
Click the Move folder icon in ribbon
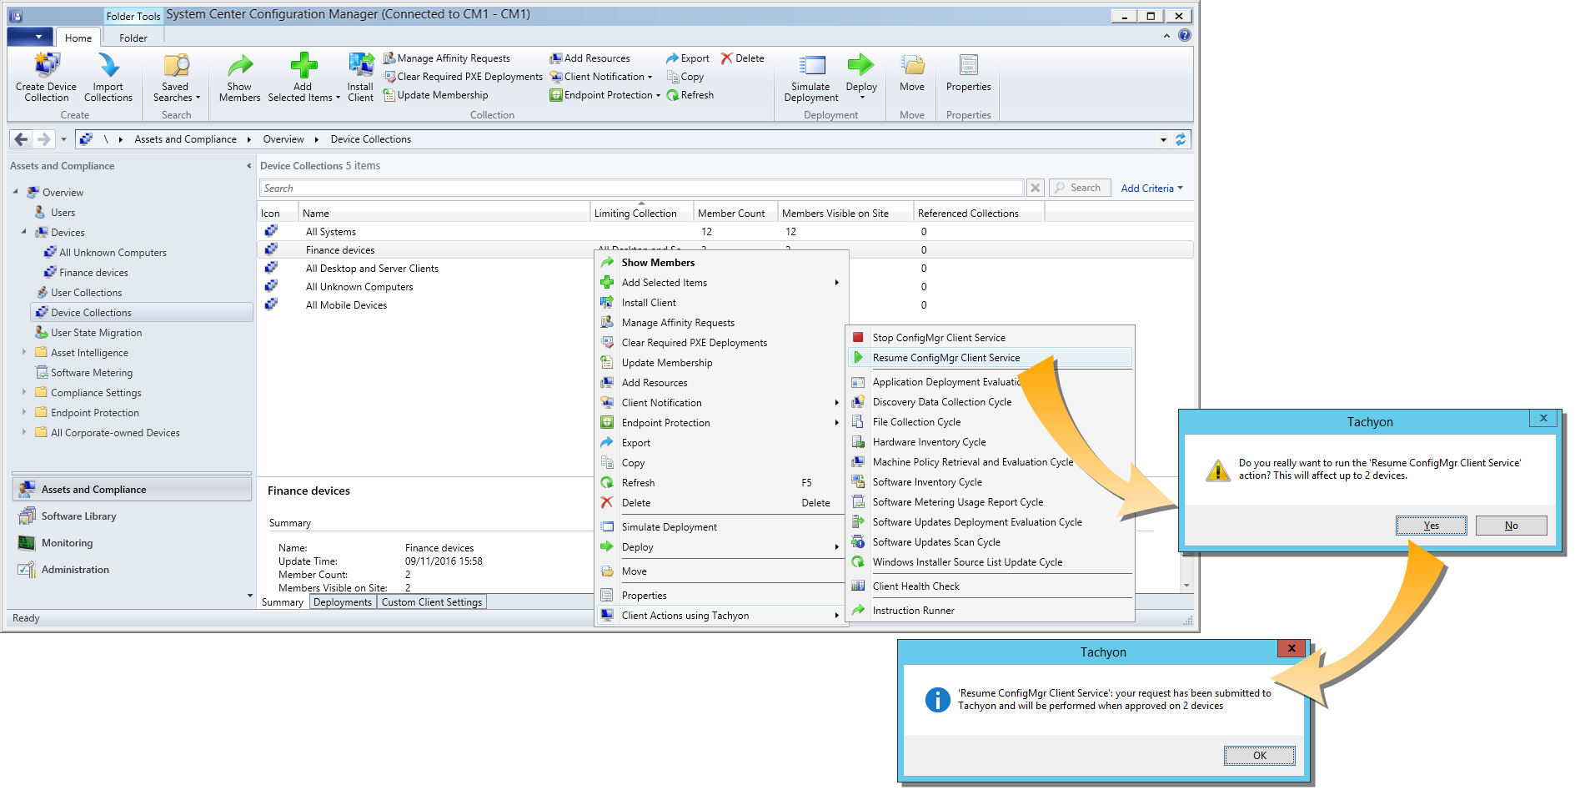[x=912, y=67]
